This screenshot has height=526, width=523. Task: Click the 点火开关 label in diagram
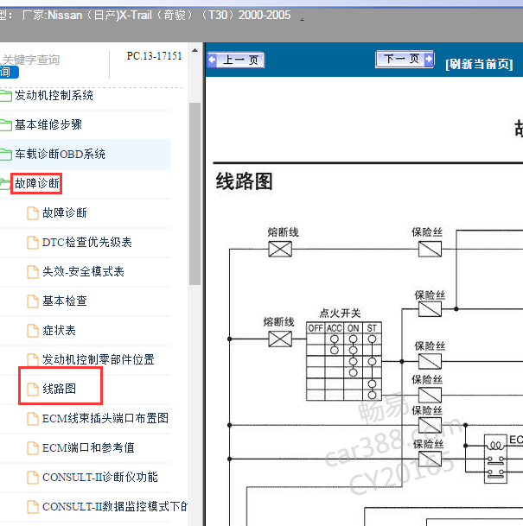(x=340, y=314)
